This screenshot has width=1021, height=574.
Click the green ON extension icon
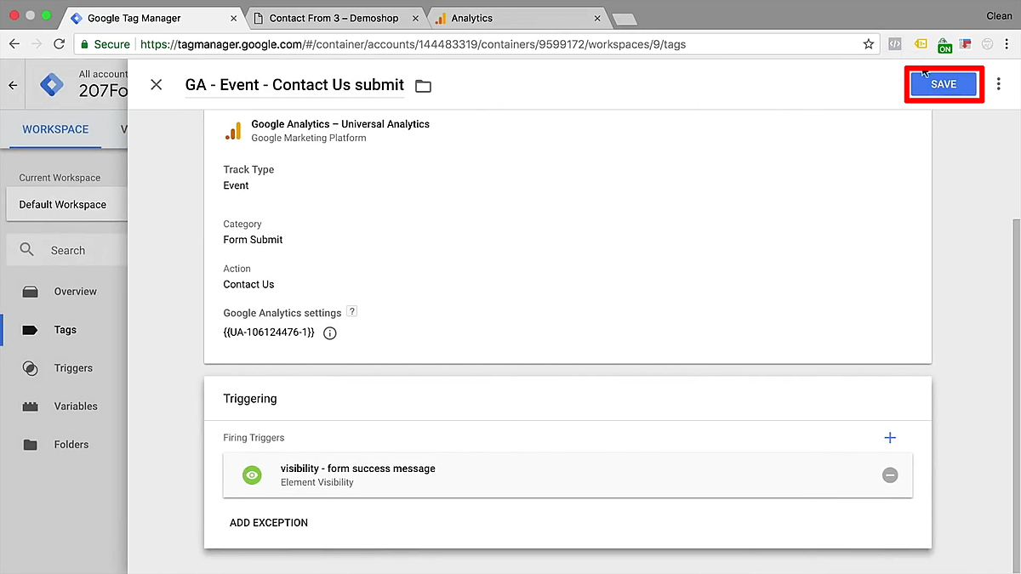coord(944,46)
